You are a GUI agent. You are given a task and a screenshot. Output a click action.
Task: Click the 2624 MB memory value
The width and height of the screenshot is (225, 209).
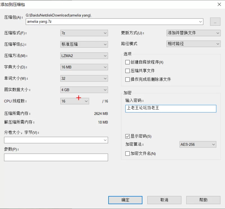[101, 114]
